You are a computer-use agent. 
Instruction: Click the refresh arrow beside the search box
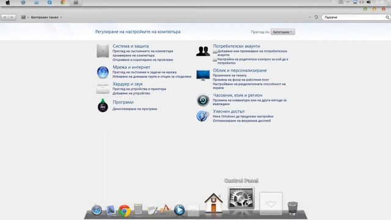pyautogui.click(x=316, y=17)
